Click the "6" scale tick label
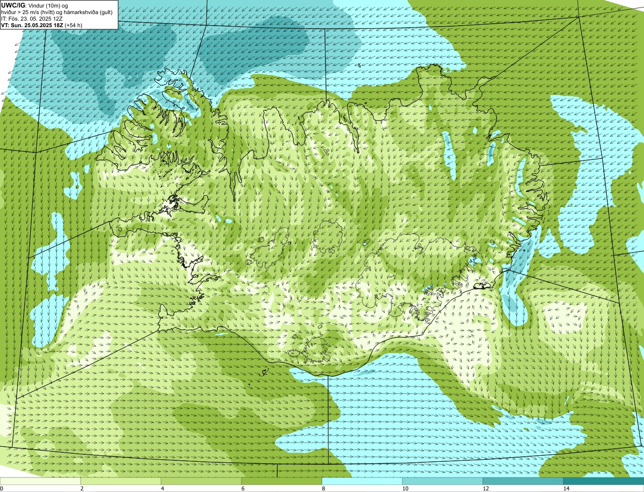Image resolution: width=644 pixels, height=492 pixels. coord(243,488)
